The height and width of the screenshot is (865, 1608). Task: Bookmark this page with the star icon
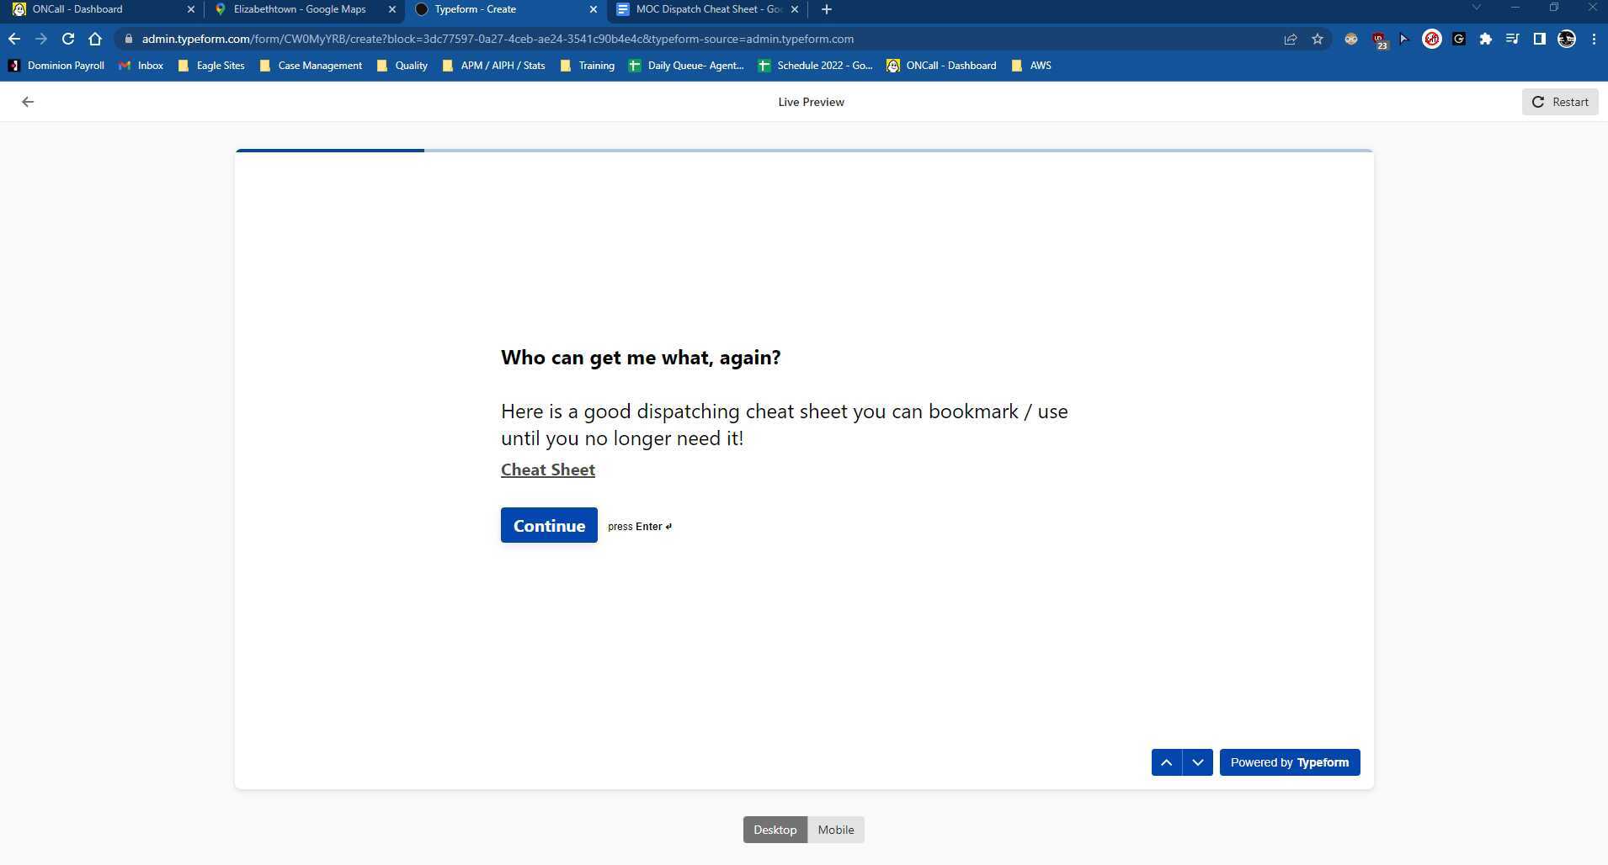[1318, 39]
